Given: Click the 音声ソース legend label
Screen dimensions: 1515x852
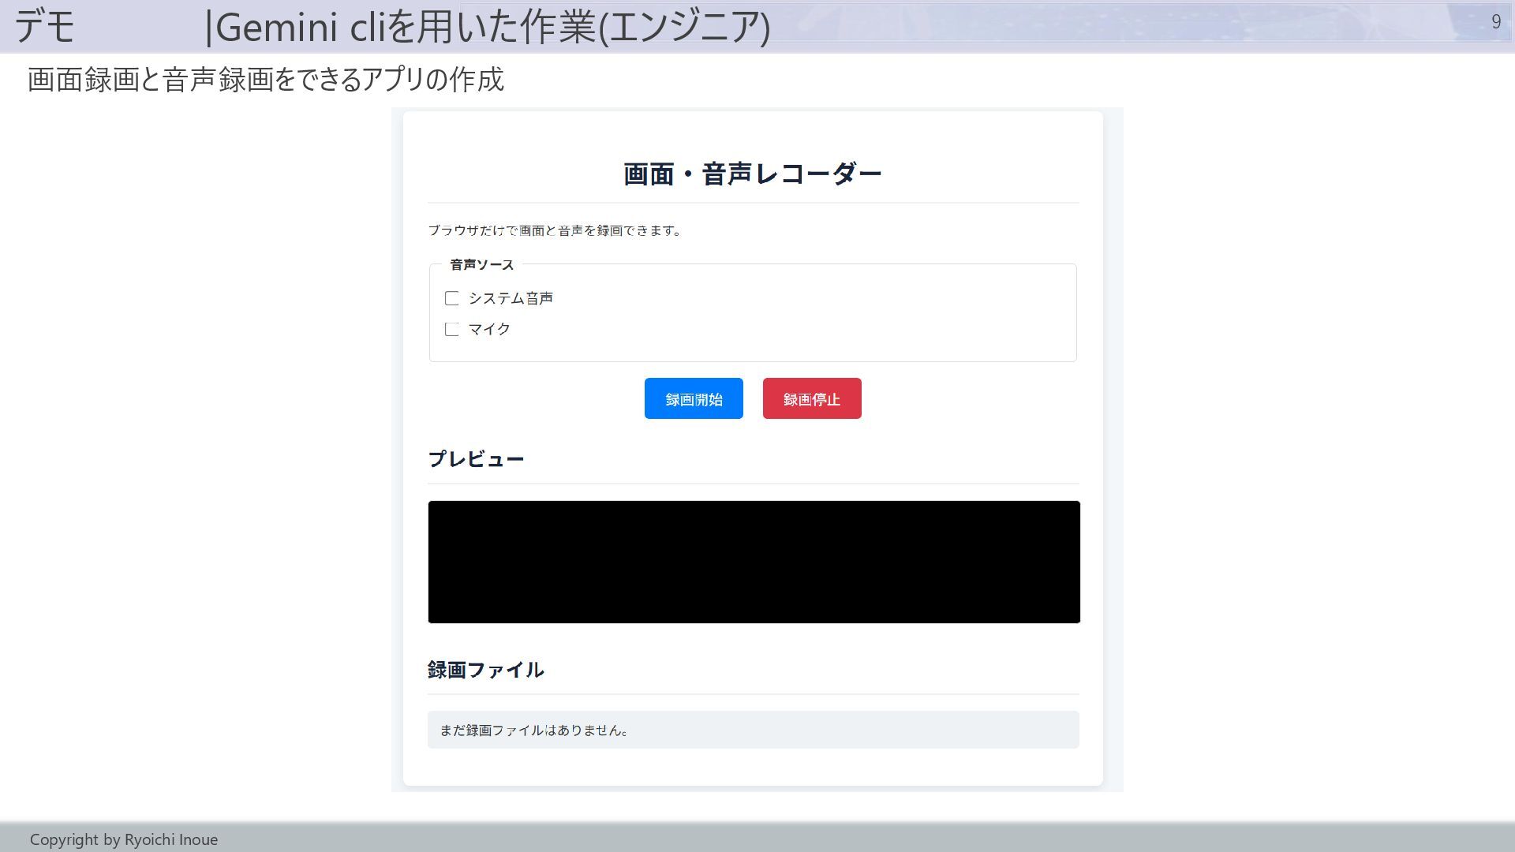Looking at the screenshot, I should click(x=481, y=265).
